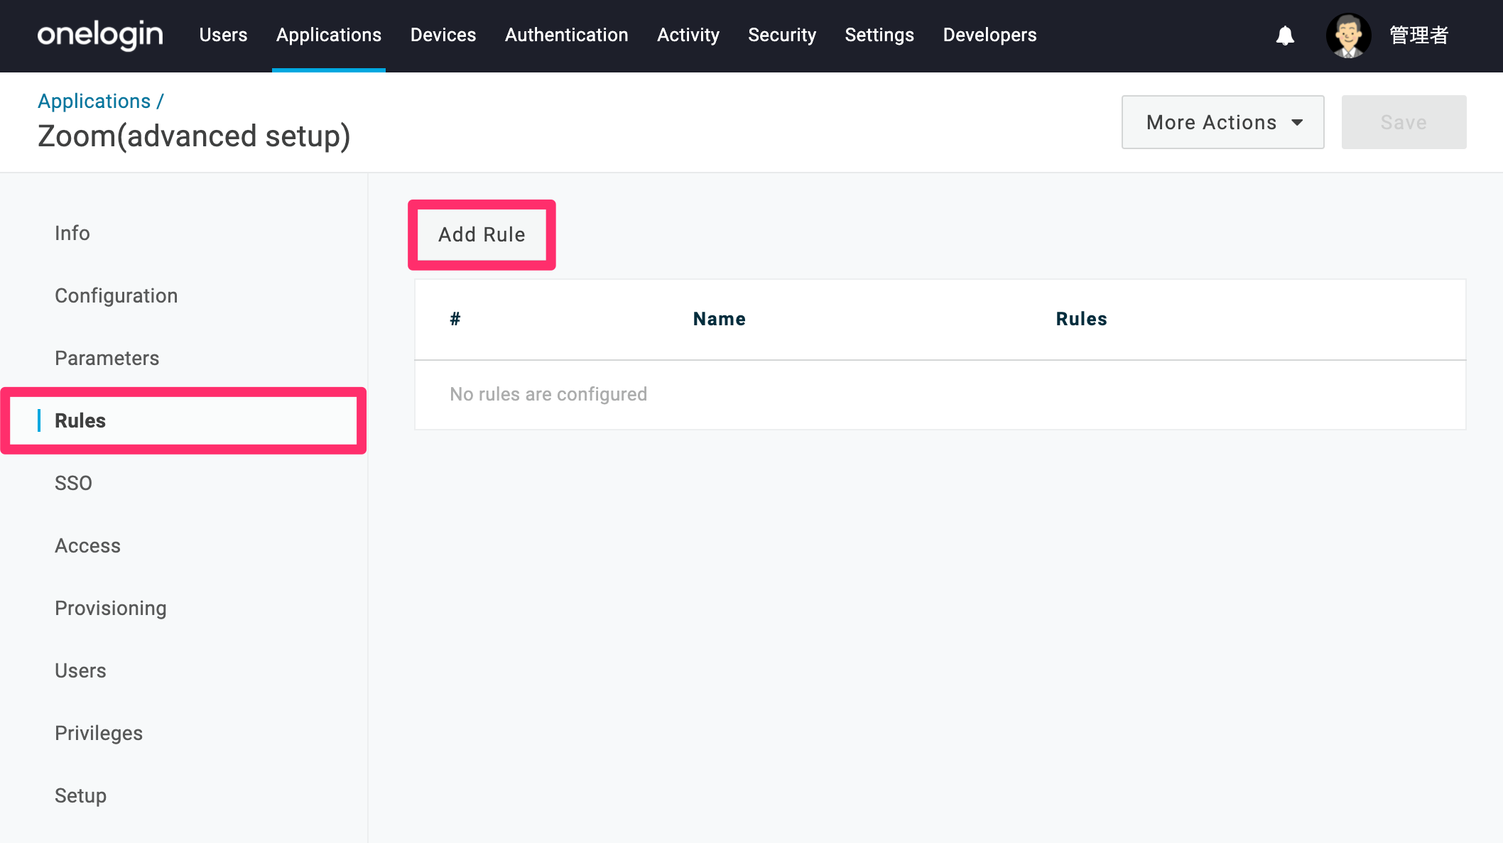This screenshot has width=1503, height=843.
Task: Open the Applications top menu
Action: pos(329,35)
